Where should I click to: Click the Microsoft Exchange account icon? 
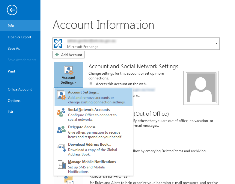coord(58,43)
